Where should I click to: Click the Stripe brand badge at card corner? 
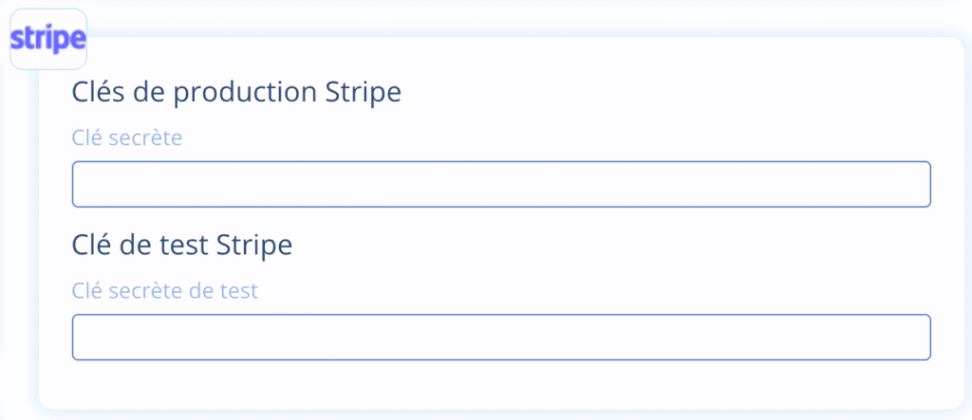(x=47, y=39)
